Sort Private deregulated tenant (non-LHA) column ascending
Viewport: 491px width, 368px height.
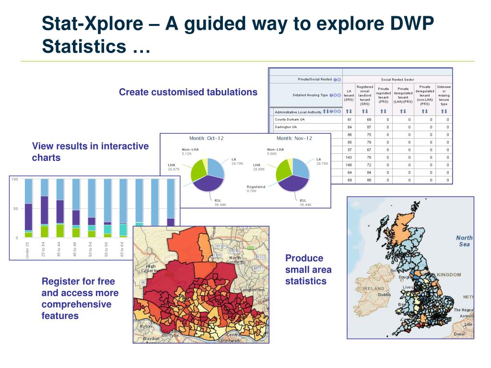coord(423,111)
